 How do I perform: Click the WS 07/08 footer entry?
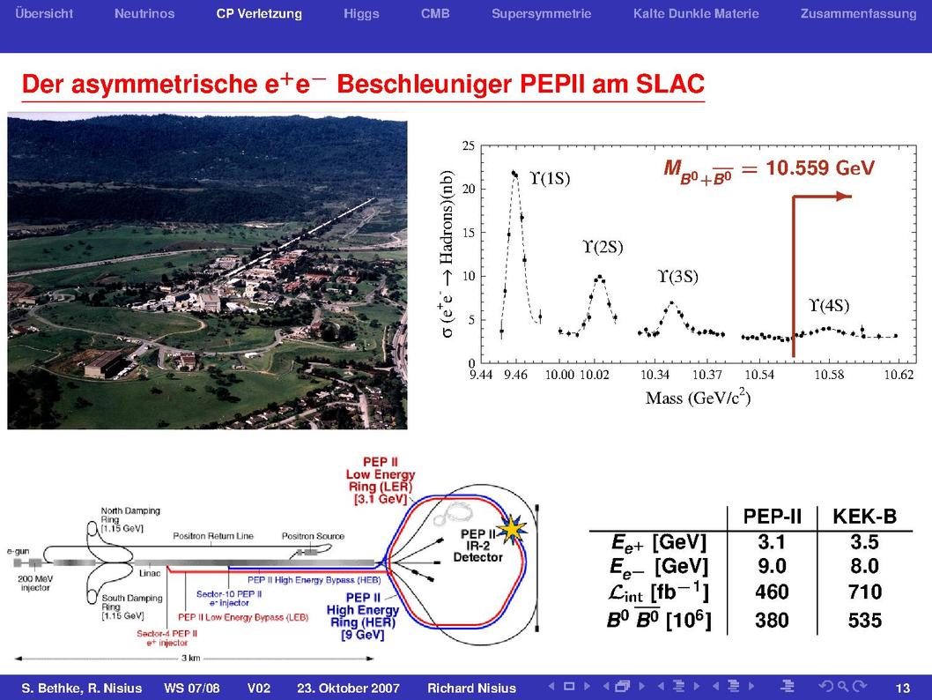[x=192, y=689]
